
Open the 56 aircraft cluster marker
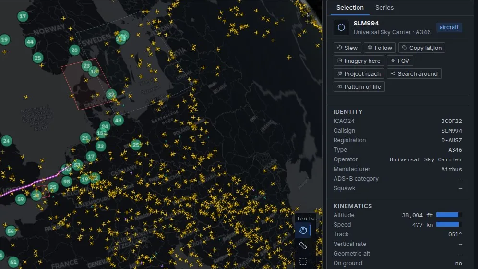(x=11, y=231)
